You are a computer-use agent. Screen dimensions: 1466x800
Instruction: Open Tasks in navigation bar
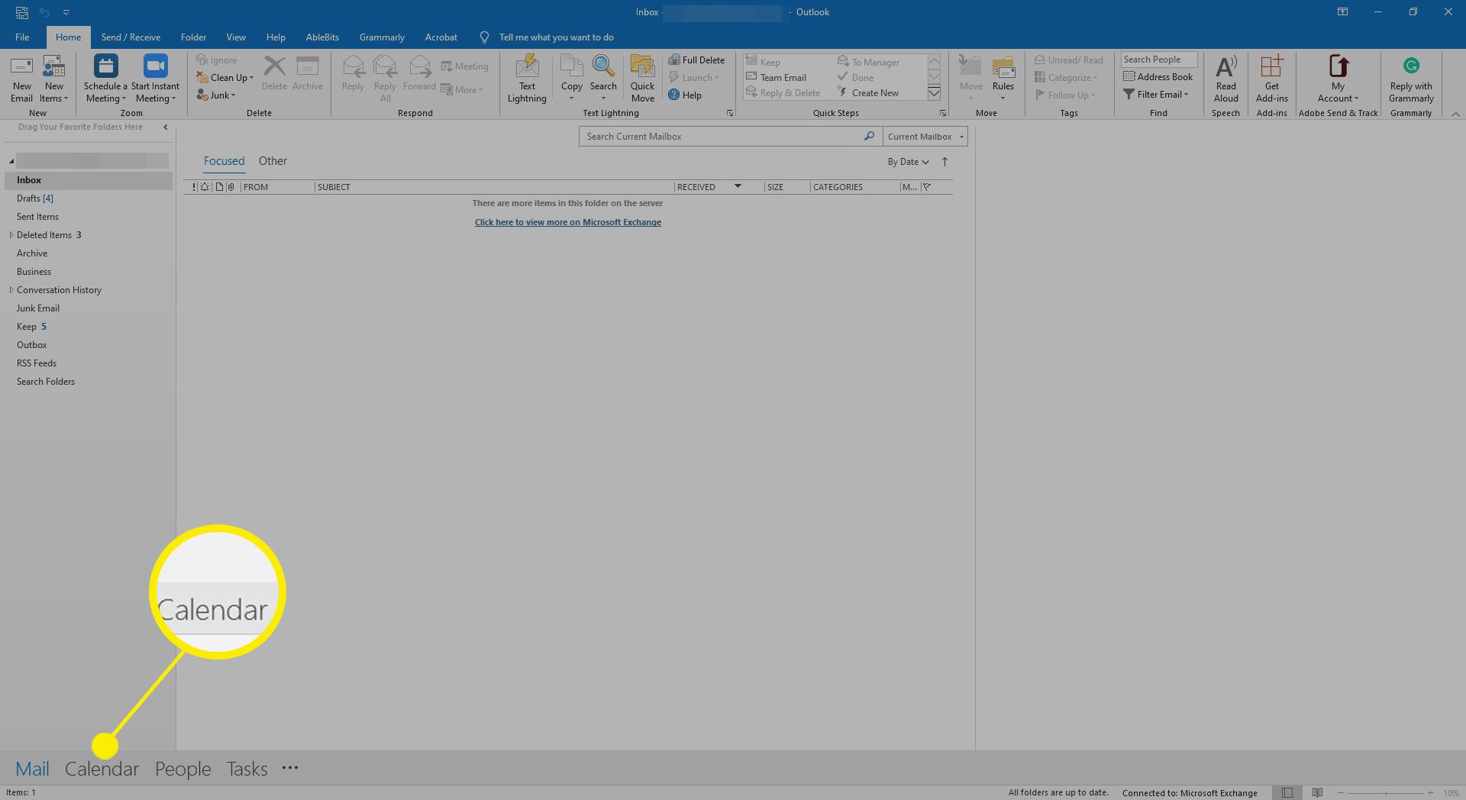[x=247, y=769]
